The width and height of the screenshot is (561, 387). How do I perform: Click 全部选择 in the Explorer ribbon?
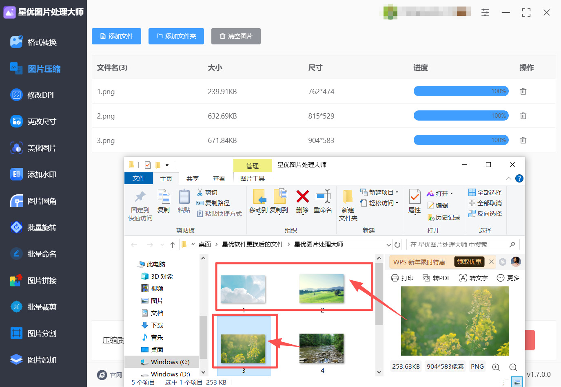485,192
